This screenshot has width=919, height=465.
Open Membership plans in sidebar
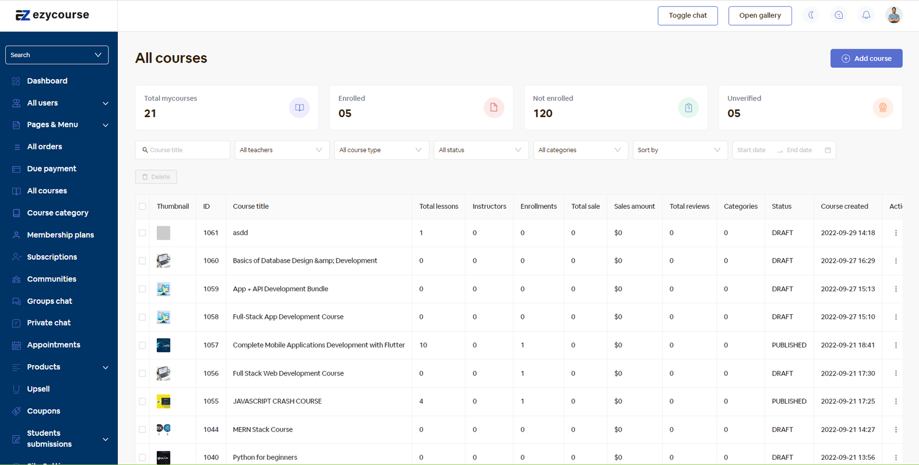pos(60,235)
